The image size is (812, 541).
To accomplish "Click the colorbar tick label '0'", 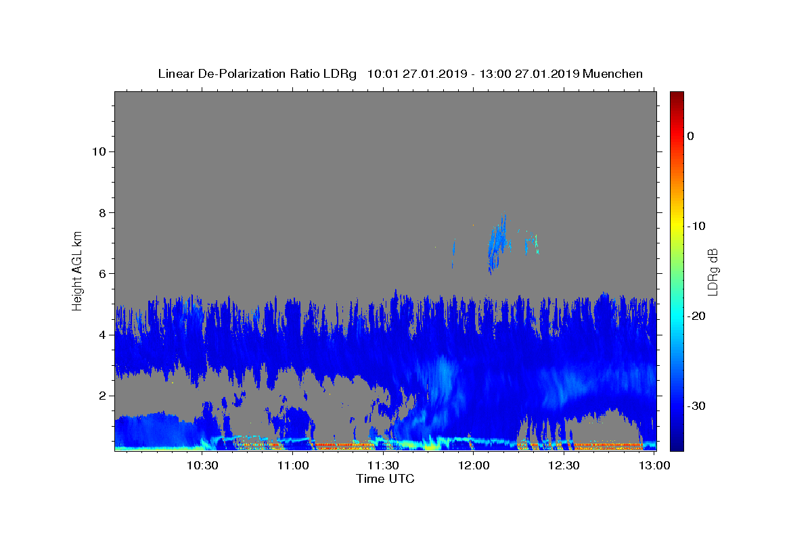I will click(691, 136).
